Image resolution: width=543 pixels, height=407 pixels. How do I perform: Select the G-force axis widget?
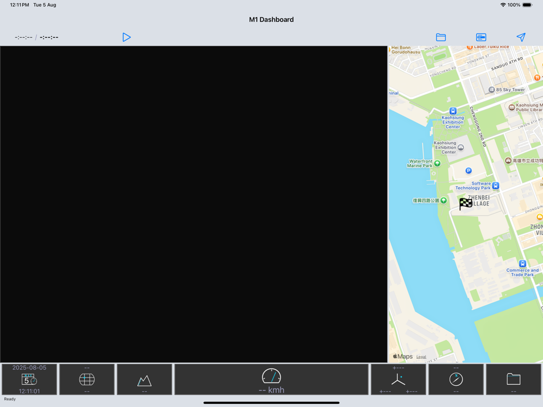[398, 379]
